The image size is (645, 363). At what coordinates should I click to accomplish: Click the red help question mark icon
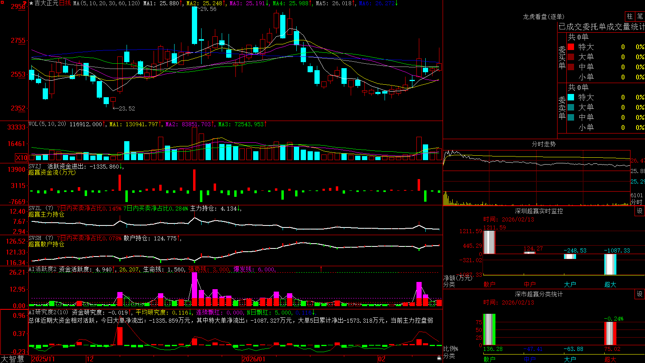tap(25, 3)
